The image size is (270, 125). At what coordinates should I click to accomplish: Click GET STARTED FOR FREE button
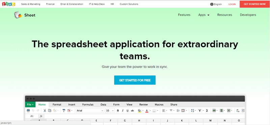click(x=135, y=80)
